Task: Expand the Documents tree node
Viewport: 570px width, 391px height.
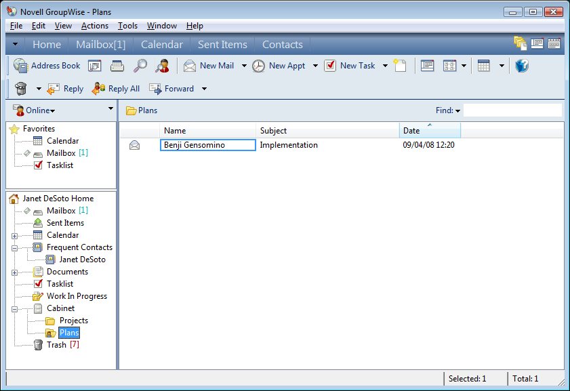Action: coord(14,273)
